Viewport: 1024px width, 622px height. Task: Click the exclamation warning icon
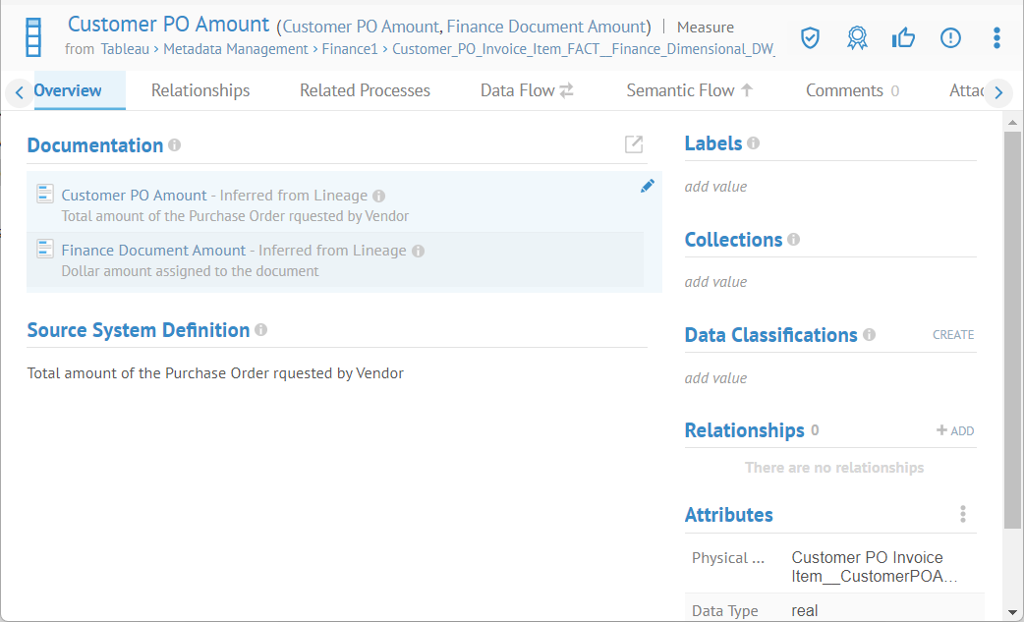point(950,37)
